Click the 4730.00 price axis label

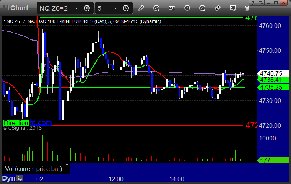270,101
